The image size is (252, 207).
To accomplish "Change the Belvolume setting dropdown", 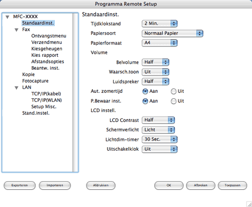I will point(155,62).
